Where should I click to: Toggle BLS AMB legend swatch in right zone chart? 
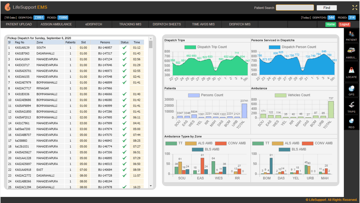coord(284,149)
